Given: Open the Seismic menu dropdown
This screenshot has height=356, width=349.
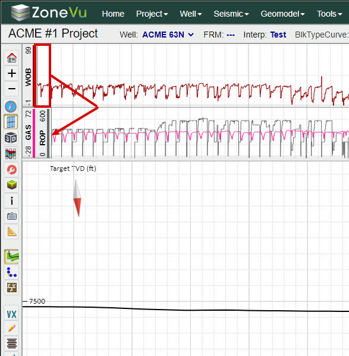Looking at the screenshot, I should tap(231, 14).
